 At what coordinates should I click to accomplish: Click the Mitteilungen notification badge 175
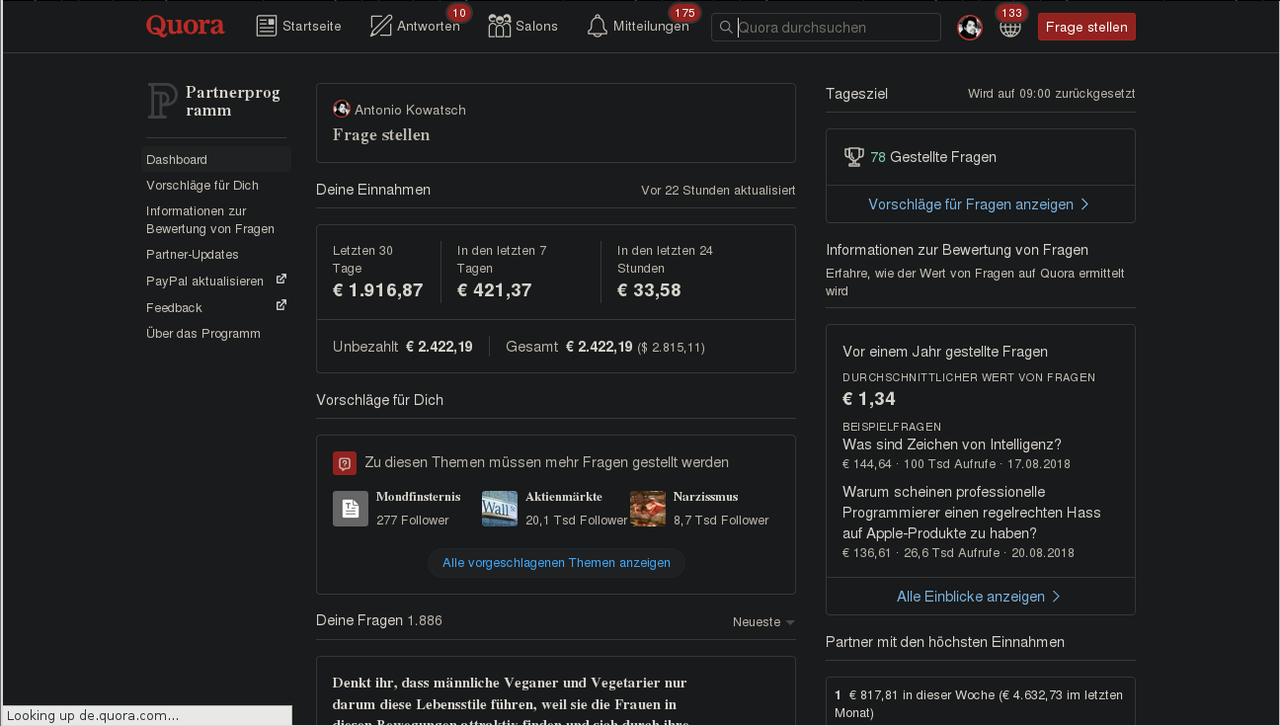[684, 13]
